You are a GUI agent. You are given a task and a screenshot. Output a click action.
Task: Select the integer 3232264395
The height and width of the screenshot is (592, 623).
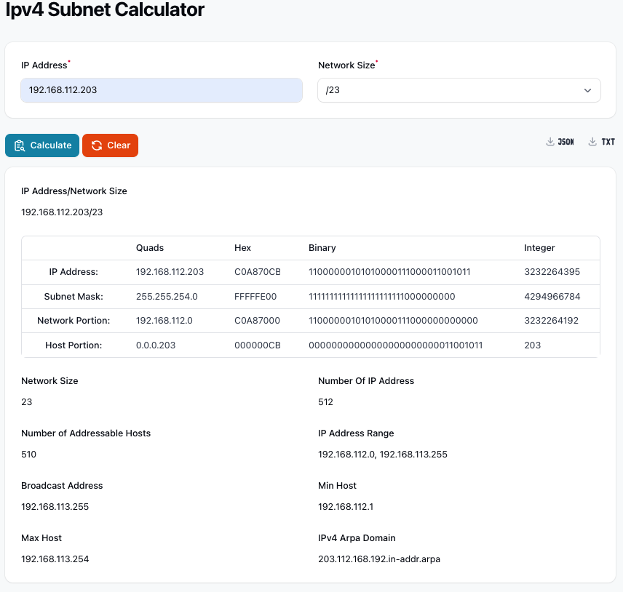[x=552, y=272]
